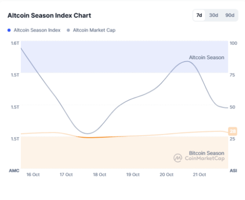The image size is (245, 200).
Task: Click the ASI axis label
Action: (x=233, y=170)
